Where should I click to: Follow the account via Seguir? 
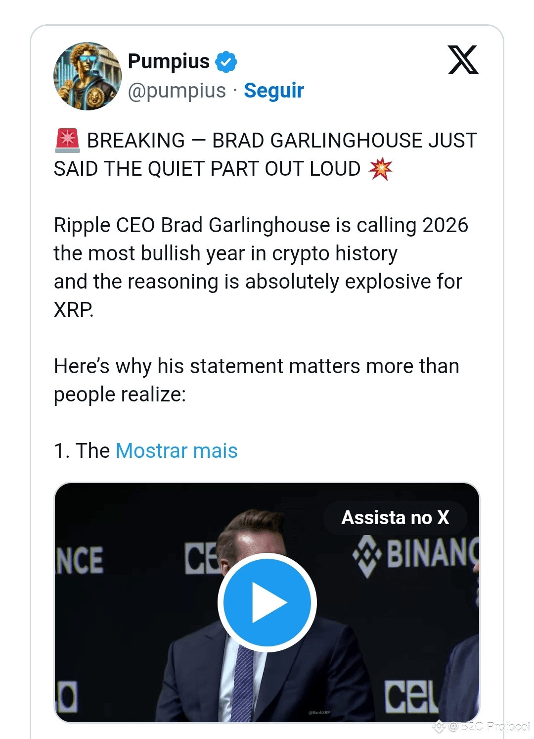pyautogui.click(x=274, y=91)
